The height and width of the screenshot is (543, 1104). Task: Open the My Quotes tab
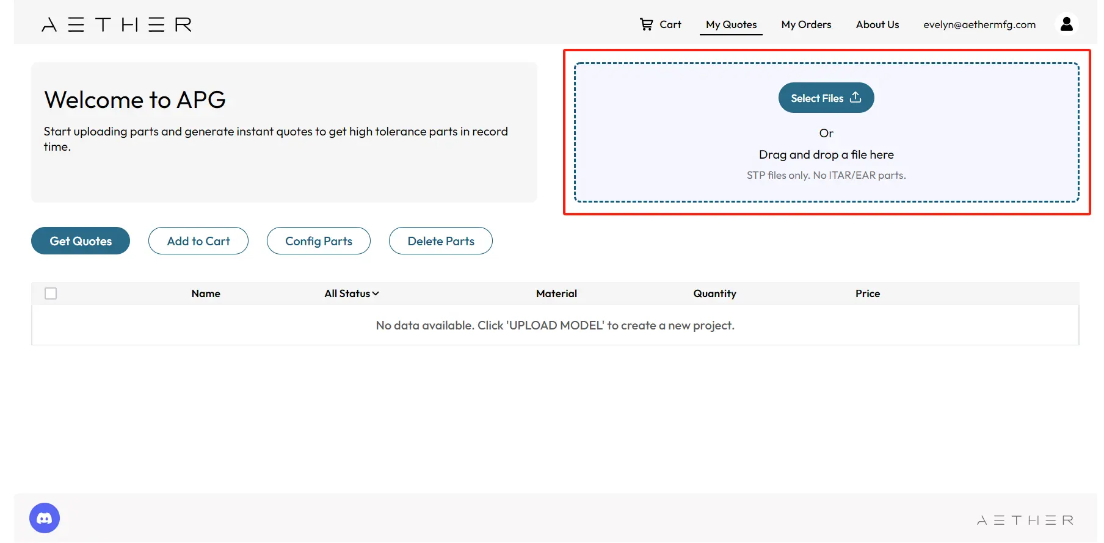(731, 24)
